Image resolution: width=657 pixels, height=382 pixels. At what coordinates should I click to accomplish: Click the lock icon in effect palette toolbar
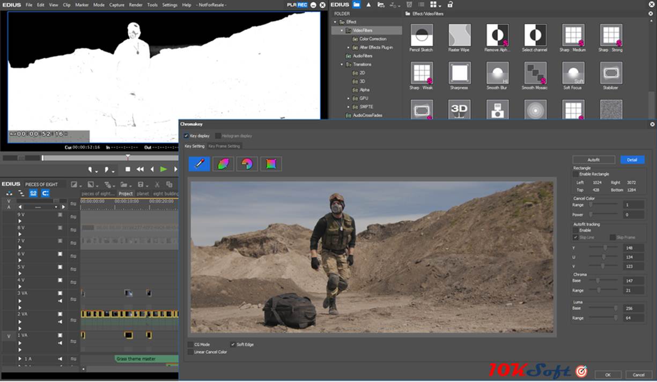[x=450, y=4]
